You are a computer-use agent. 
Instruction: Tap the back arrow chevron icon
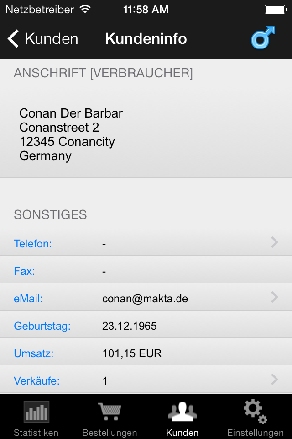tap(13, 38)
